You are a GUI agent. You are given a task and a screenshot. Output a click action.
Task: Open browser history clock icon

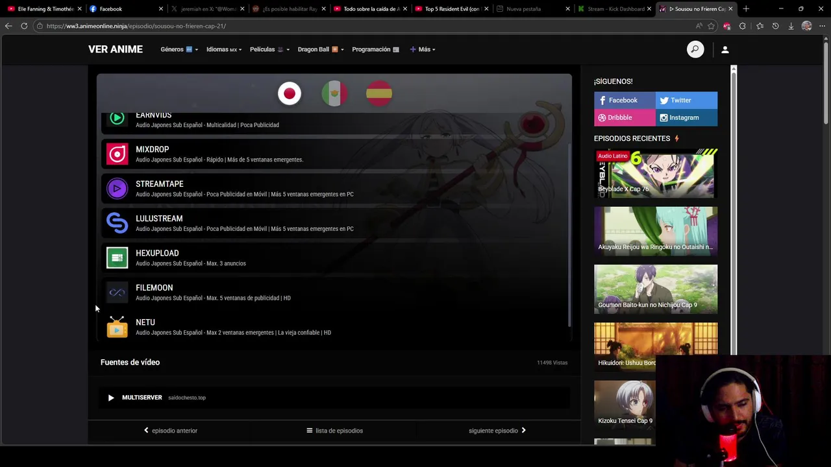775,26
